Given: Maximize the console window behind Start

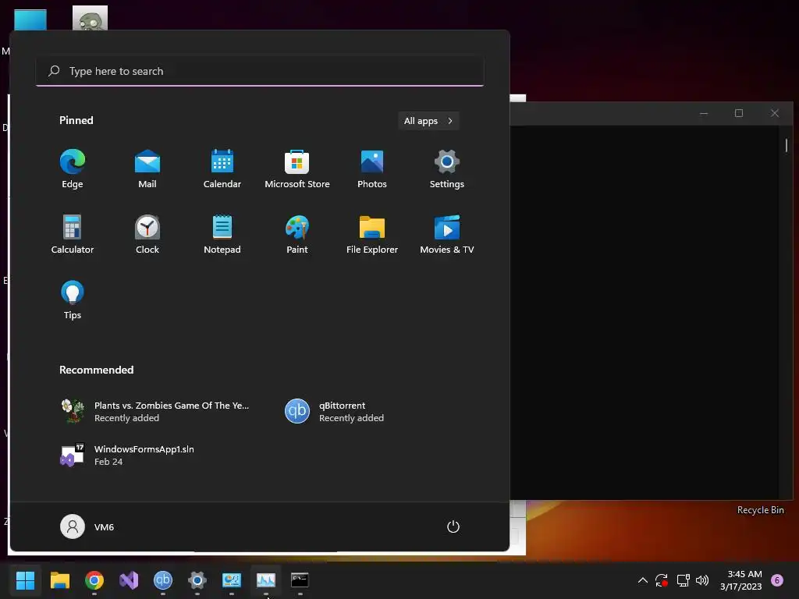Looking at the screenshot, I should tap(739, 113).
